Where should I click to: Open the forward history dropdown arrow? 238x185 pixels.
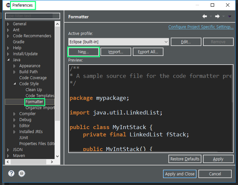223,16
